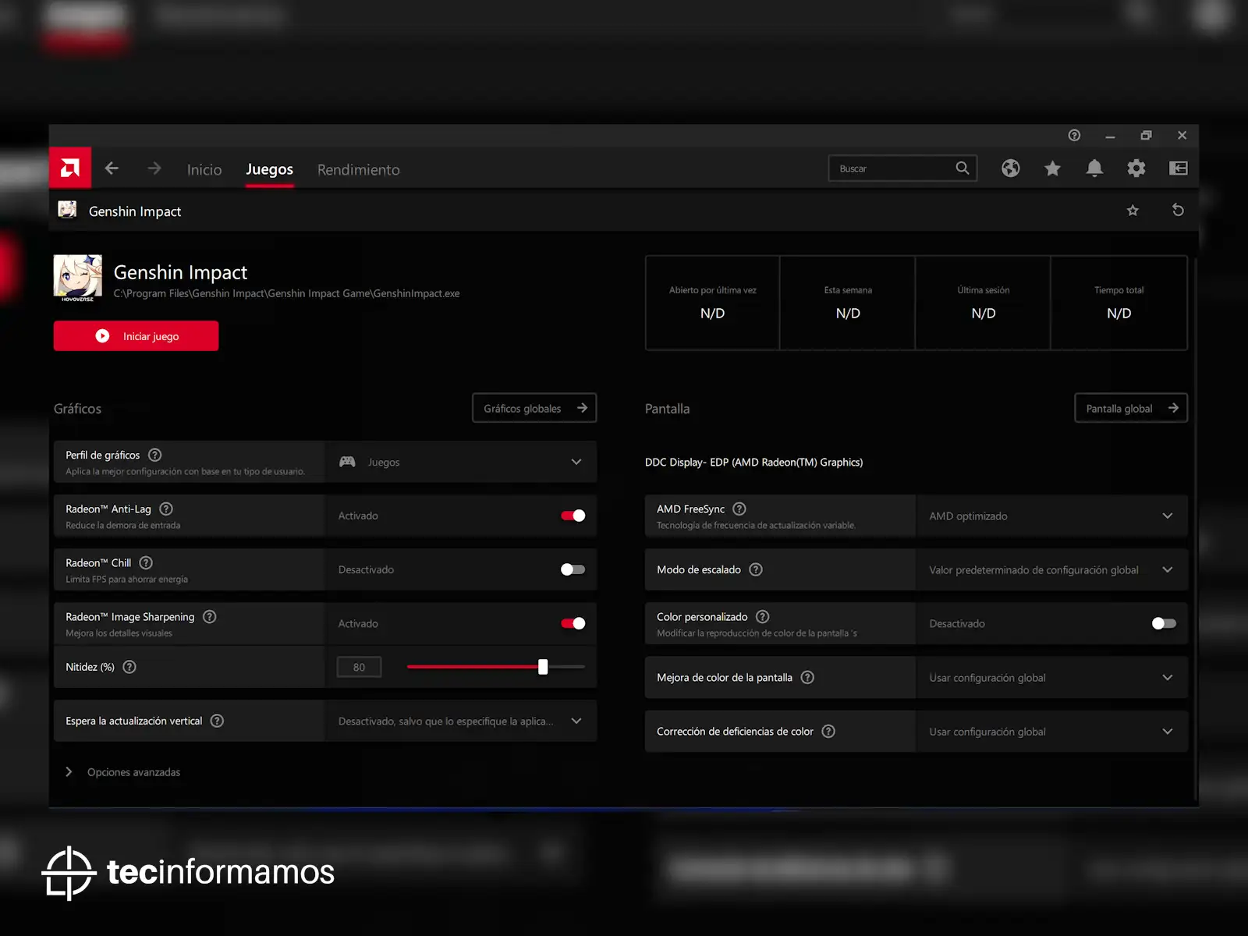This screenshot has height=936, width=1248.
Task: Mark Genshin Impact as favorite
Action: [x=1133, y=211]
